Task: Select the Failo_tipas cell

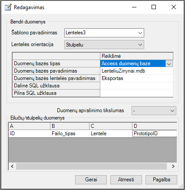Action: 69,133
